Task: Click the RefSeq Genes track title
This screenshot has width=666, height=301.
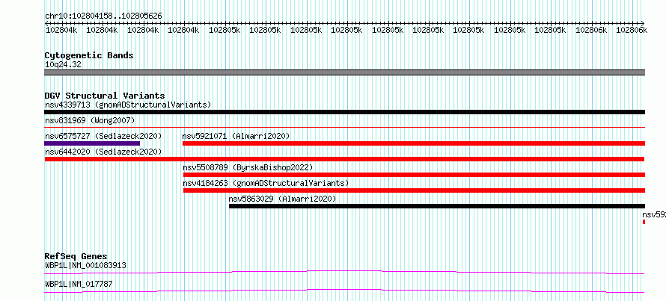Action: pos(76,256)
